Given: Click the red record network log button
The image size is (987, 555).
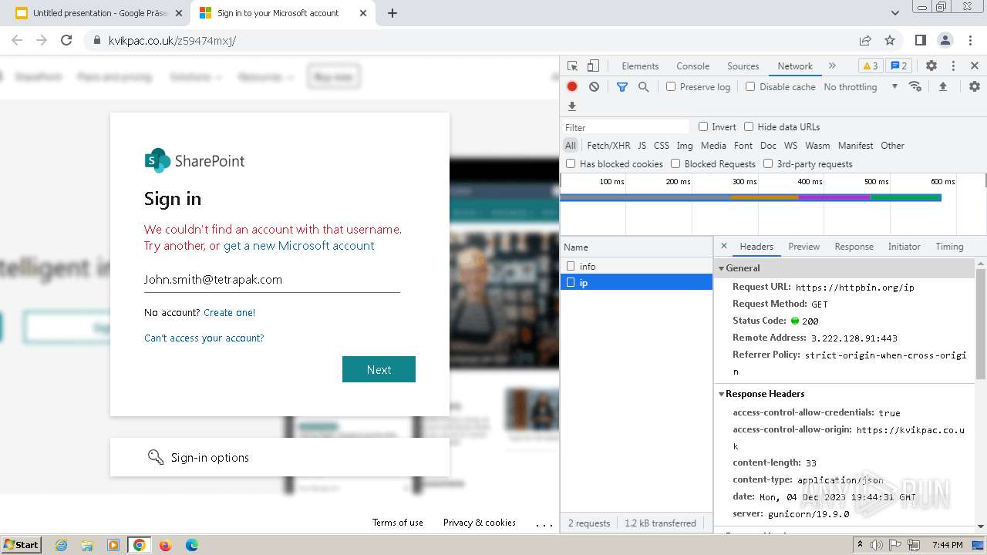Looking at the screenshot, I should [572, 87].
